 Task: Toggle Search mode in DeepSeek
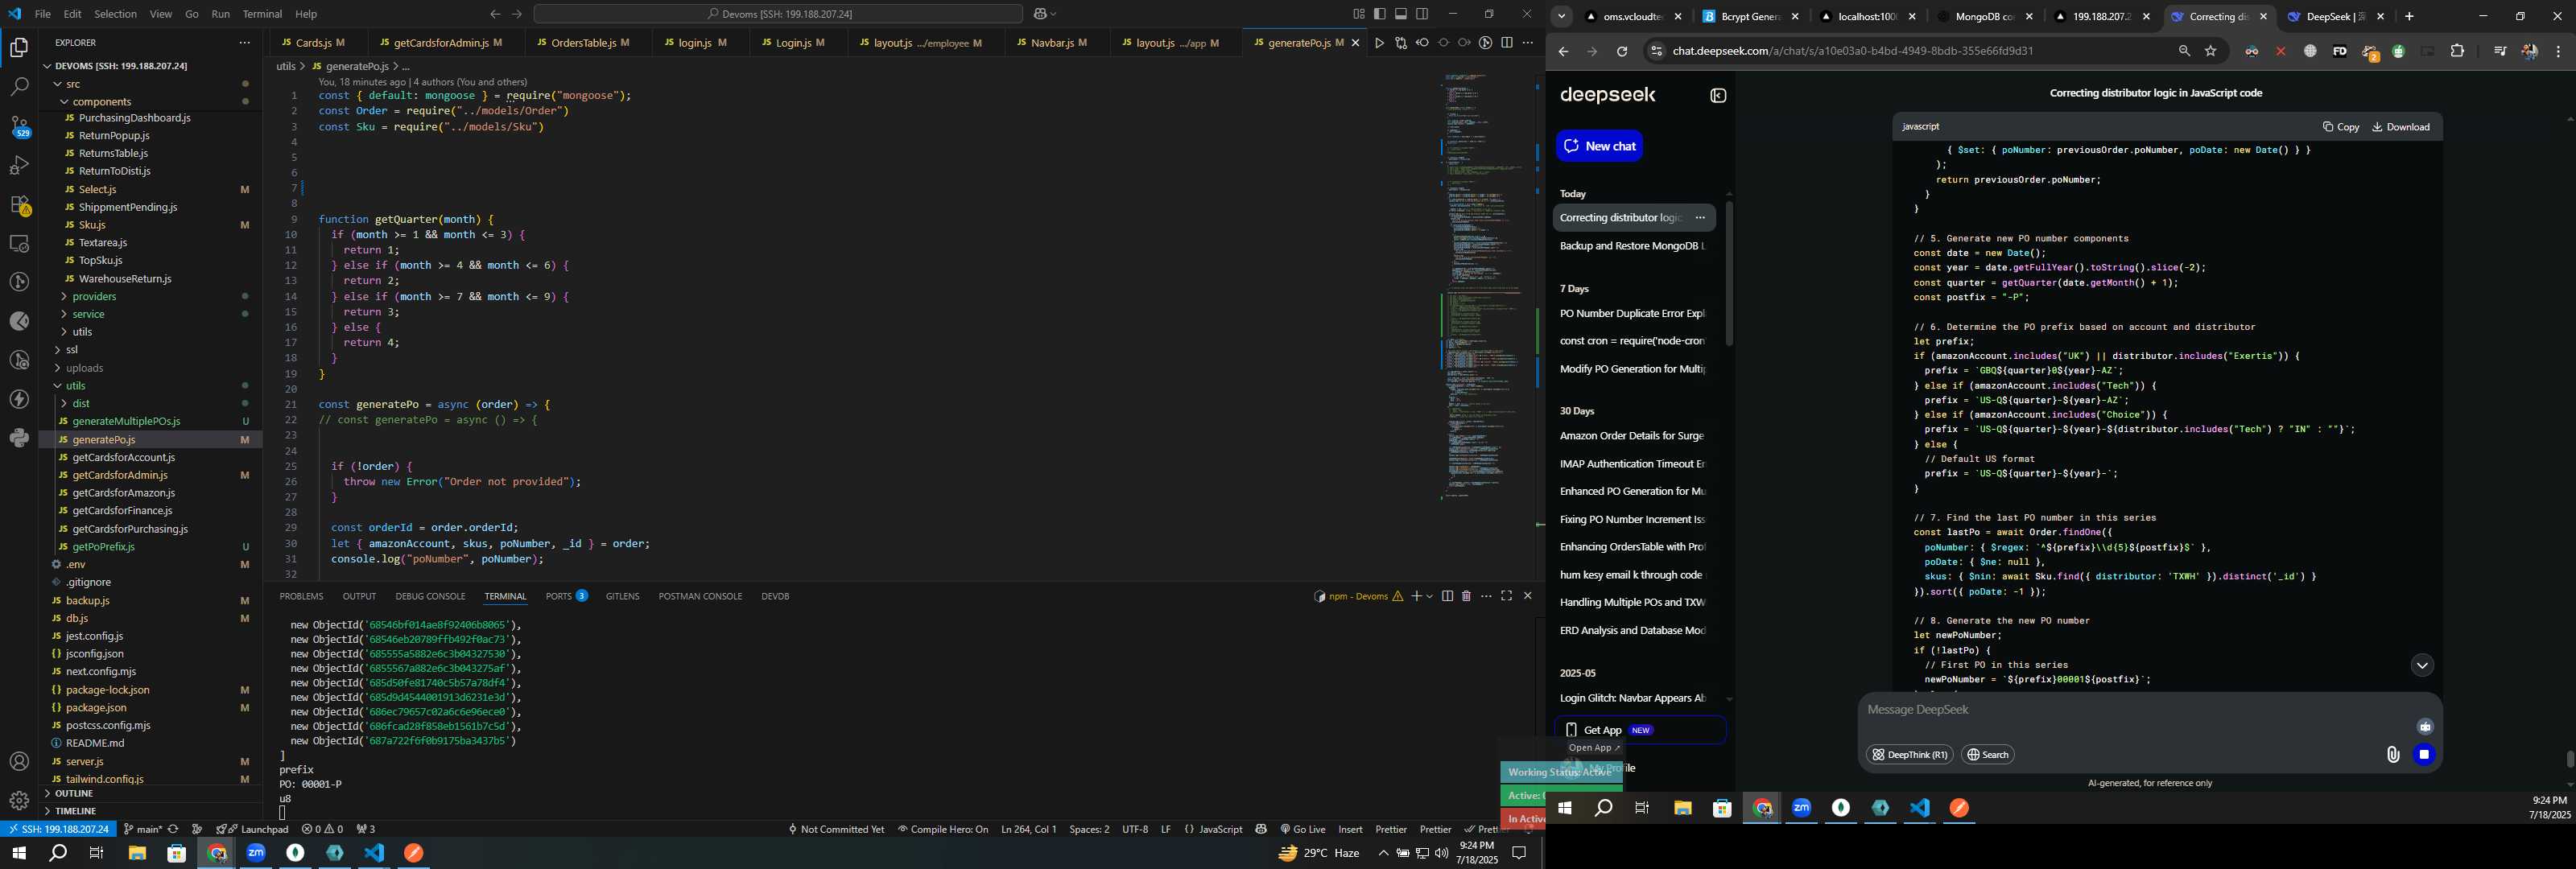click(1987, 755)
